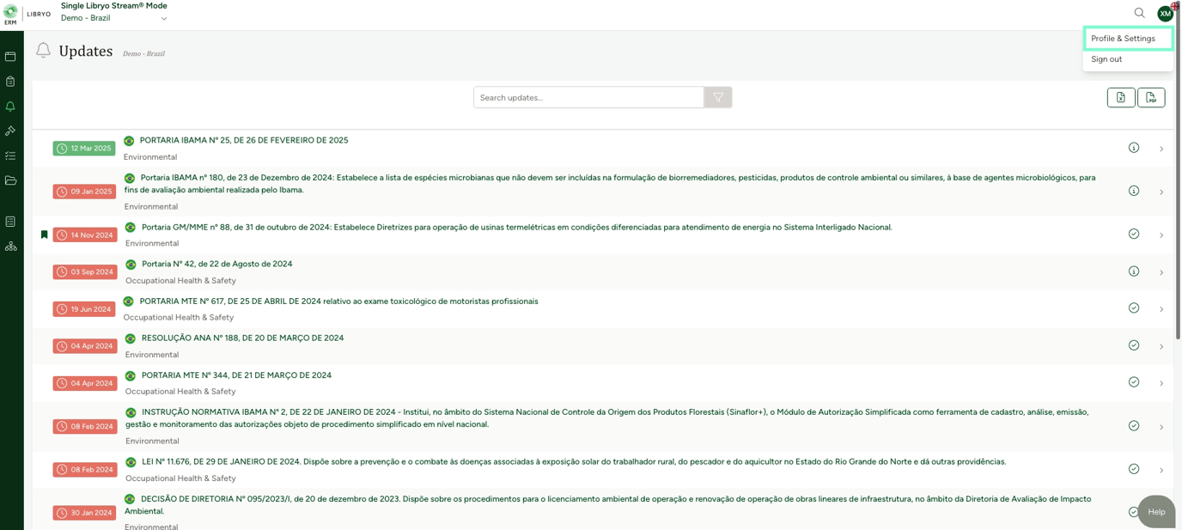1182x530 pixels.
Task: Click the 09 Jan 2025 date badge
Action: coord(84,192)
